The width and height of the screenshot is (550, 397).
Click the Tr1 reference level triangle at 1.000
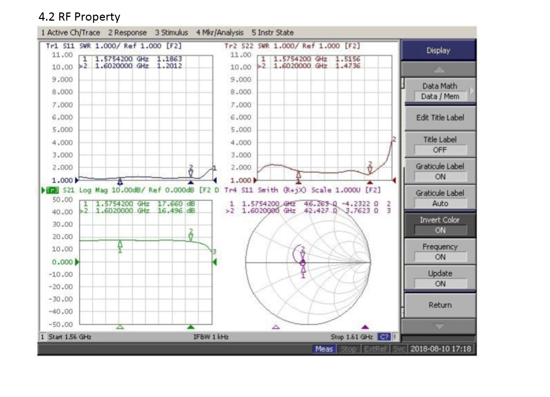tap(77, 181)
